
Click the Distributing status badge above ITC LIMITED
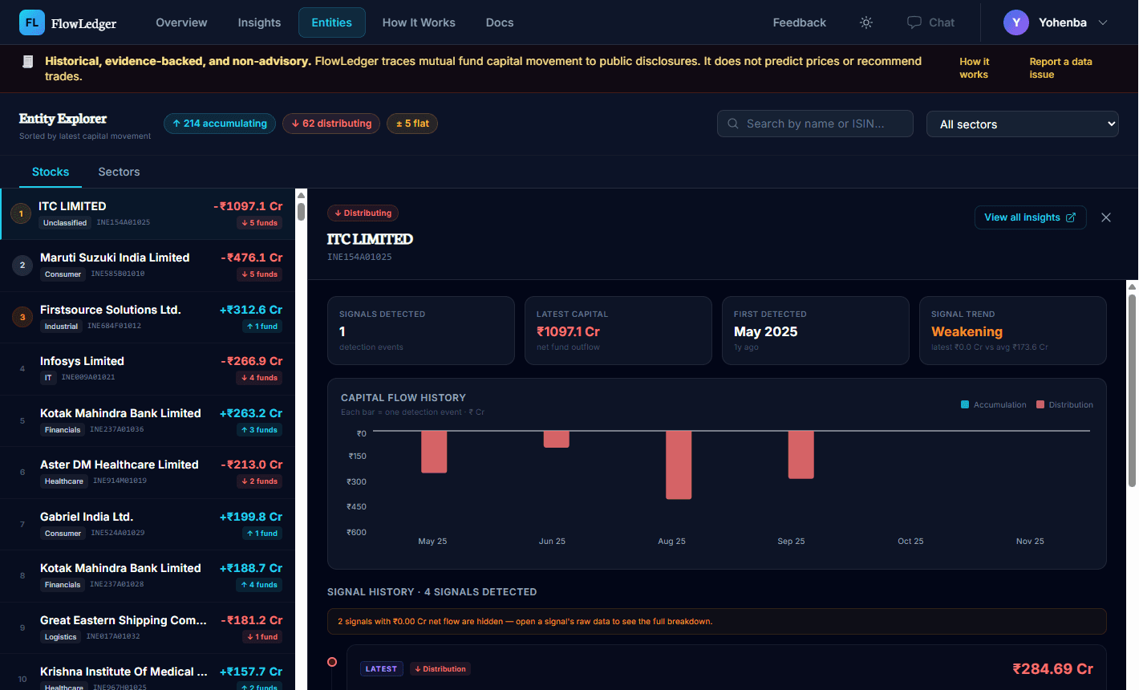pyautogui.click(x=363, y=213)
